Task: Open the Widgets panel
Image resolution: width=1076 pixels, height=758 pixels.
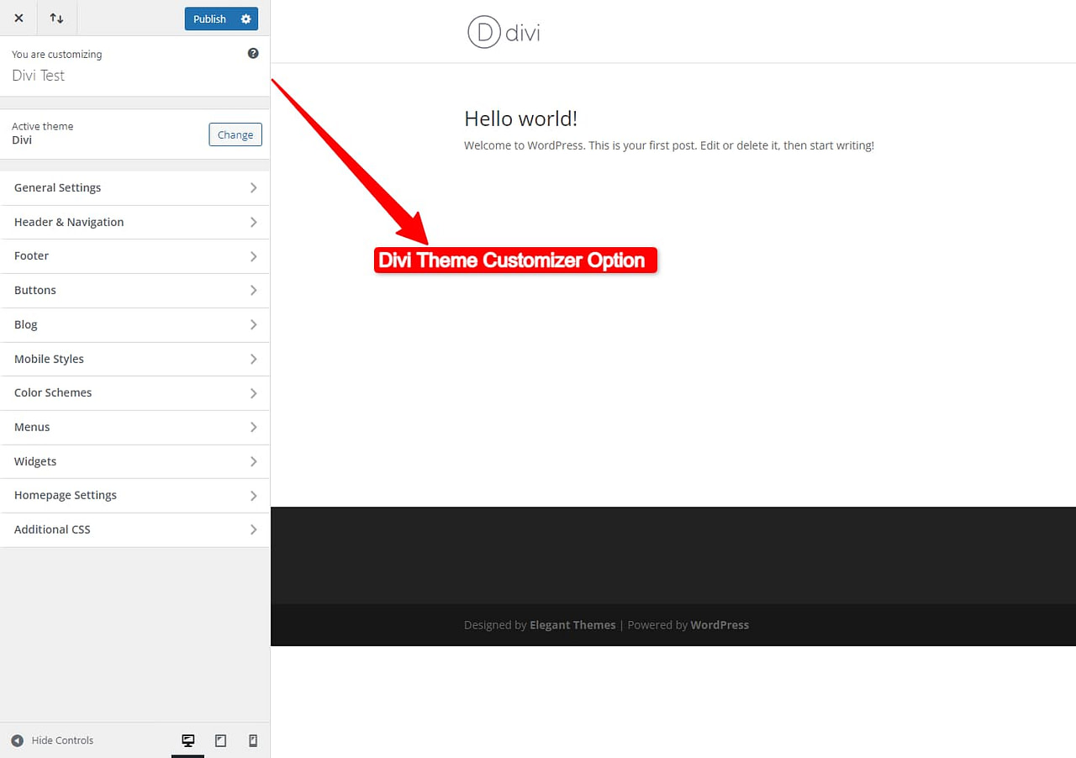Action: pos(134,461)
